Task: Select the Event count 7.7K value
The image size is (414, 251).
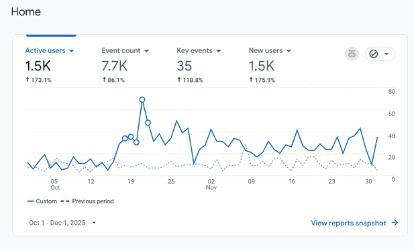Action: (114, 66)
